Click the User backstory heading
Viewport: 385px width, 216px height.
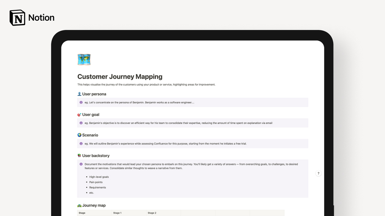tap(96, 156)
